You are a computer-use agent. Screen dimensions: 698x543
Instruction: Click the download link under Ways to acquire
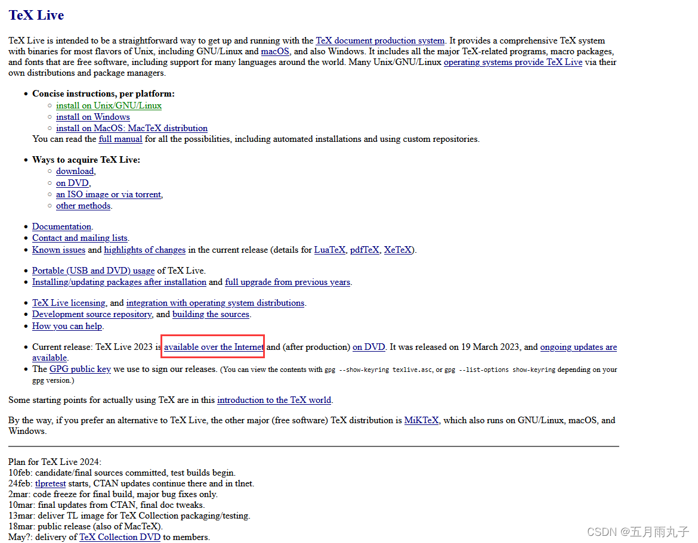pyautogui.click(x=75, y=171)
